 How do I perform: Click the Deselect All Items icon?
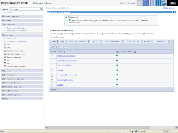57,47
